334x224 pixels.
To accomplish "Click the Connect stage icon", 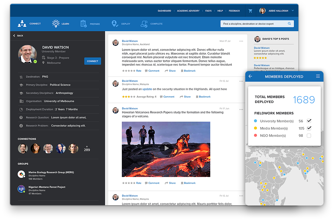I will (22, 24).
